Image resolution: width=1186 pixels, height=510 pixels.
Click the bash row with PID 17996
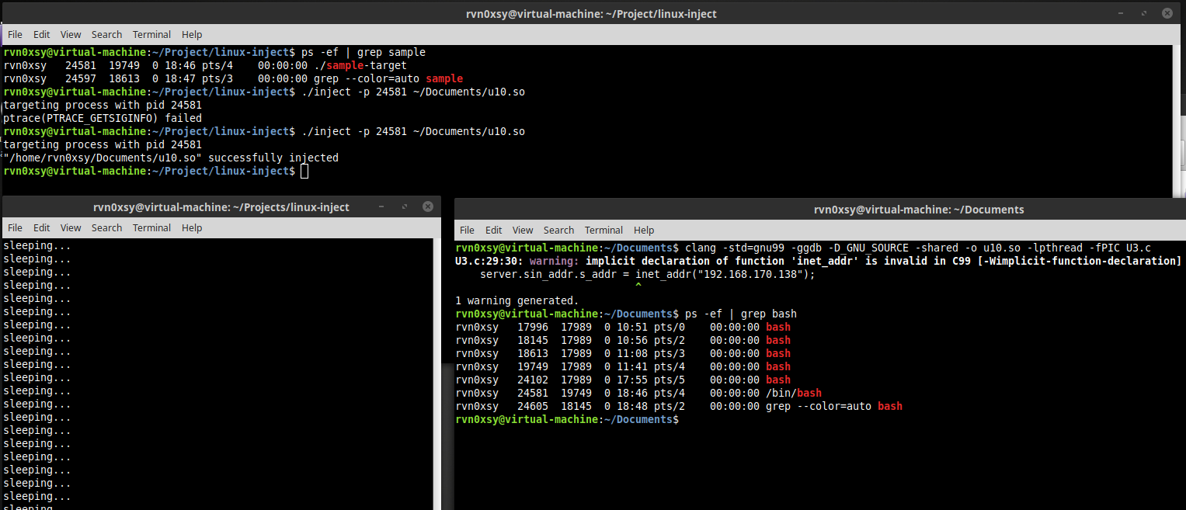(623, 327)
